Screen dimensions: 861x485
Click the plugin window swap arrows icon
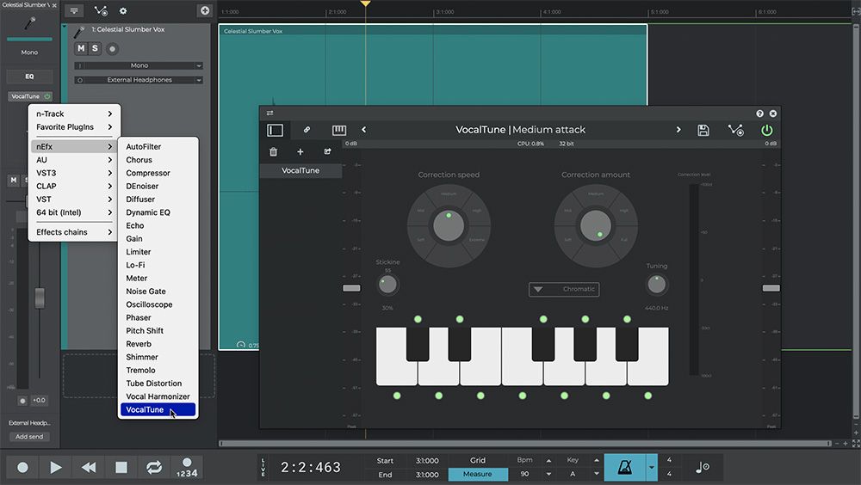point(269,113)
